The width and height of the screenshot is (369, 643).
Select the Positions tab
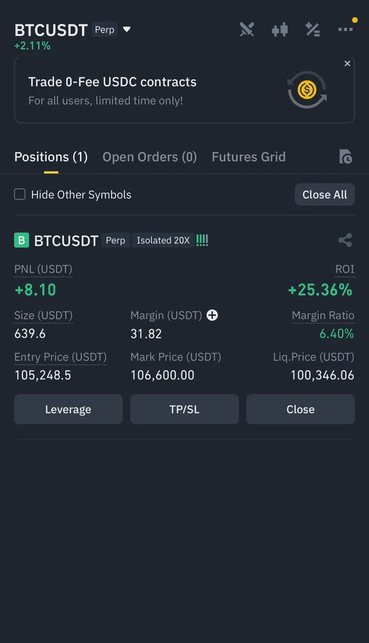coord(51,157)
